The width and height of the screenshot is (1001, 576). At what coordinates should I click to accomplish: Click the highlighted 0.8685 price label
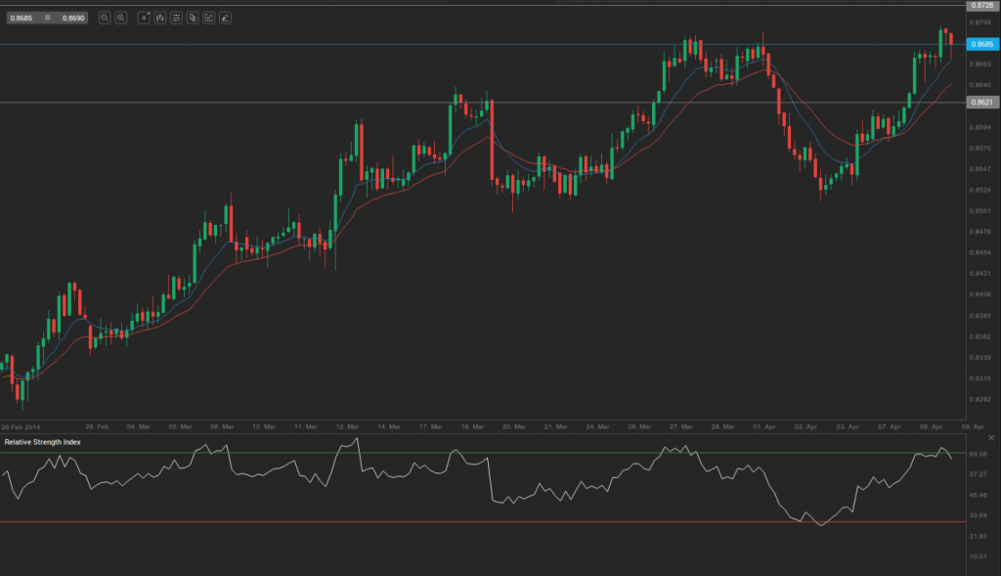[x=984, y=43]
